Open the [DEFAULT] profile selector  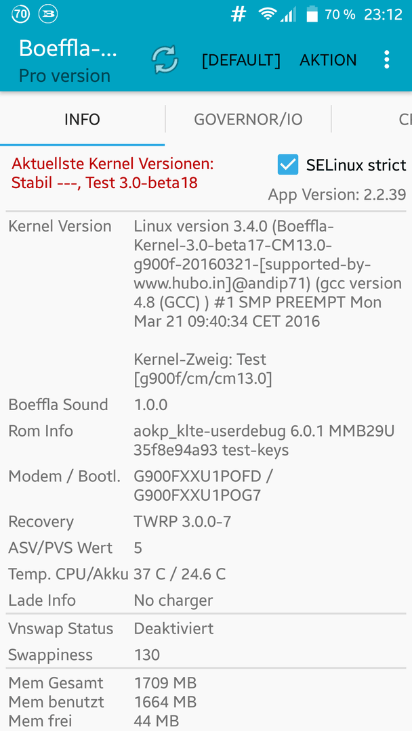click(241, 60)
